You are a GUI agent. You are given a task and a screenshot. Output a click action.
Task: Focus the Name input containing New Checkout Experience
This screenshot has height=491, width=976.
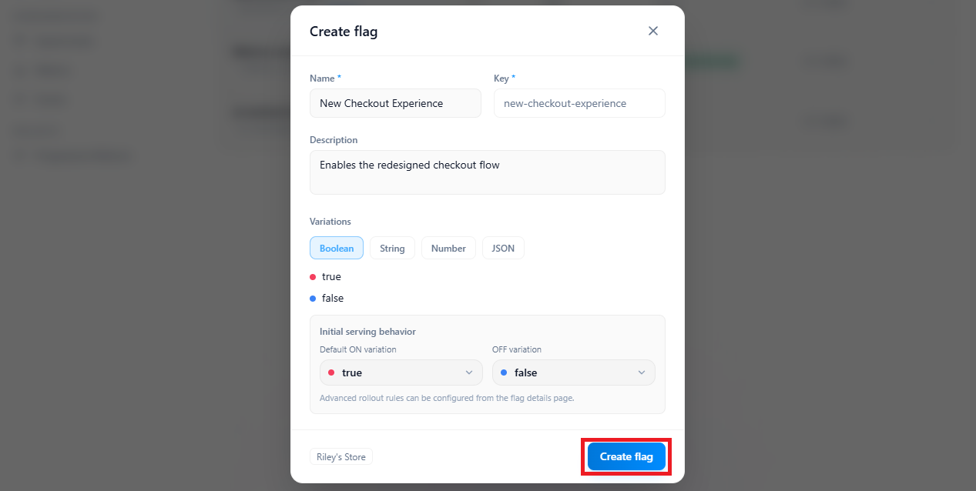tap(394, 103)
